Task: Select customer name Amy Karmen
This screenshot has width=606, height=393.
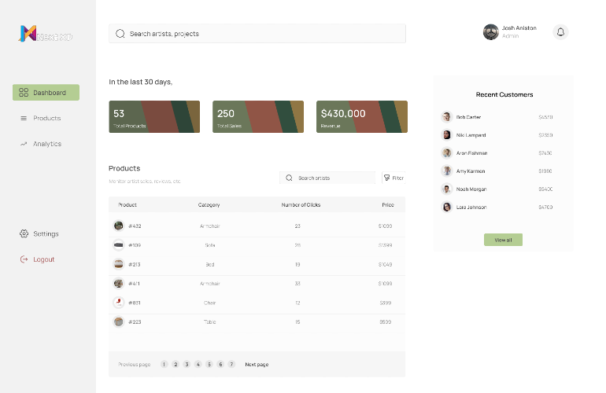Action: point(471,171)
